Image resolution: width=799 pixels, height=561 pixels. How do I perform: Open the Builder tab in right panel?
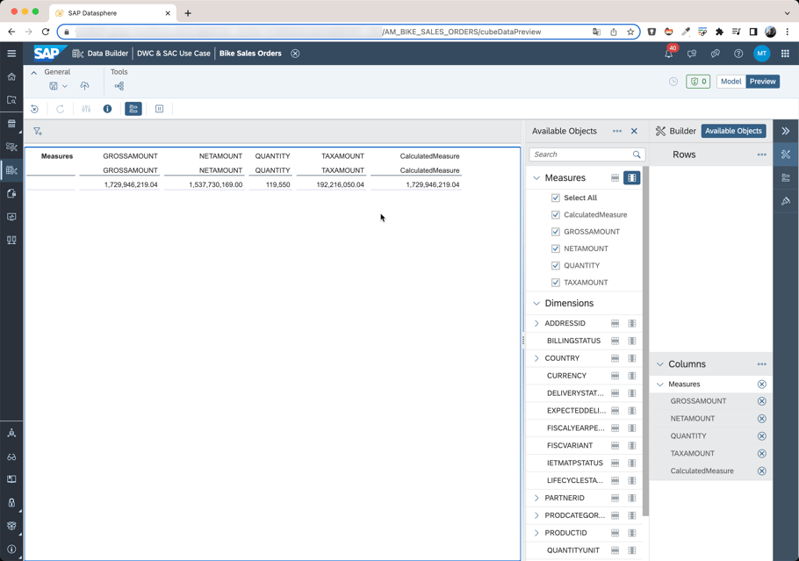(x=675, y=131)
